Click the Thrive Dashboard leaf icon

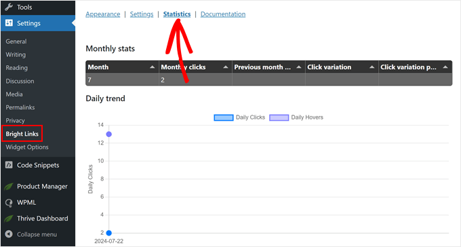pos(9,218)
